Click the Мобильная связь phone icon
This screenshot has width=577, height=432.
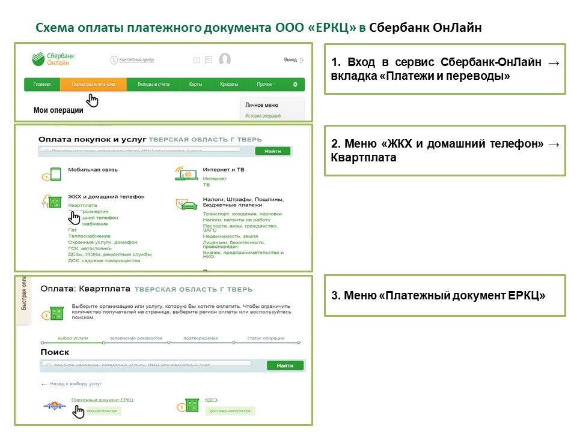(52, 174)
